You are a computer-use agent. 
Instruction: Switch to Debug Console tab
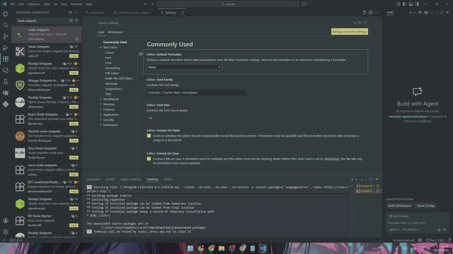131,180
